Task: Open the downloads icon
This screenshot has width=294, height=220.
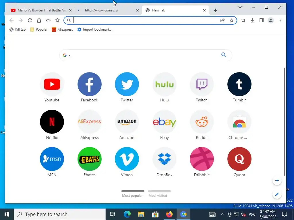Action: click(252, 20)
